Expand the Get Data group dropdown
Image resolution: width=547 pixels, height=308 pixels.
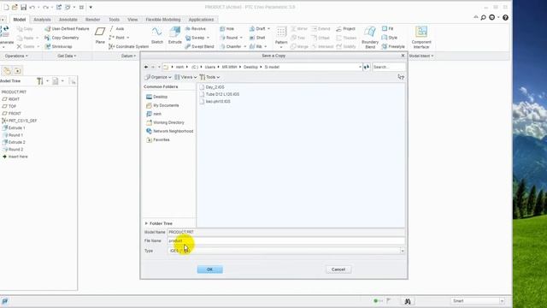pos(67,56)
